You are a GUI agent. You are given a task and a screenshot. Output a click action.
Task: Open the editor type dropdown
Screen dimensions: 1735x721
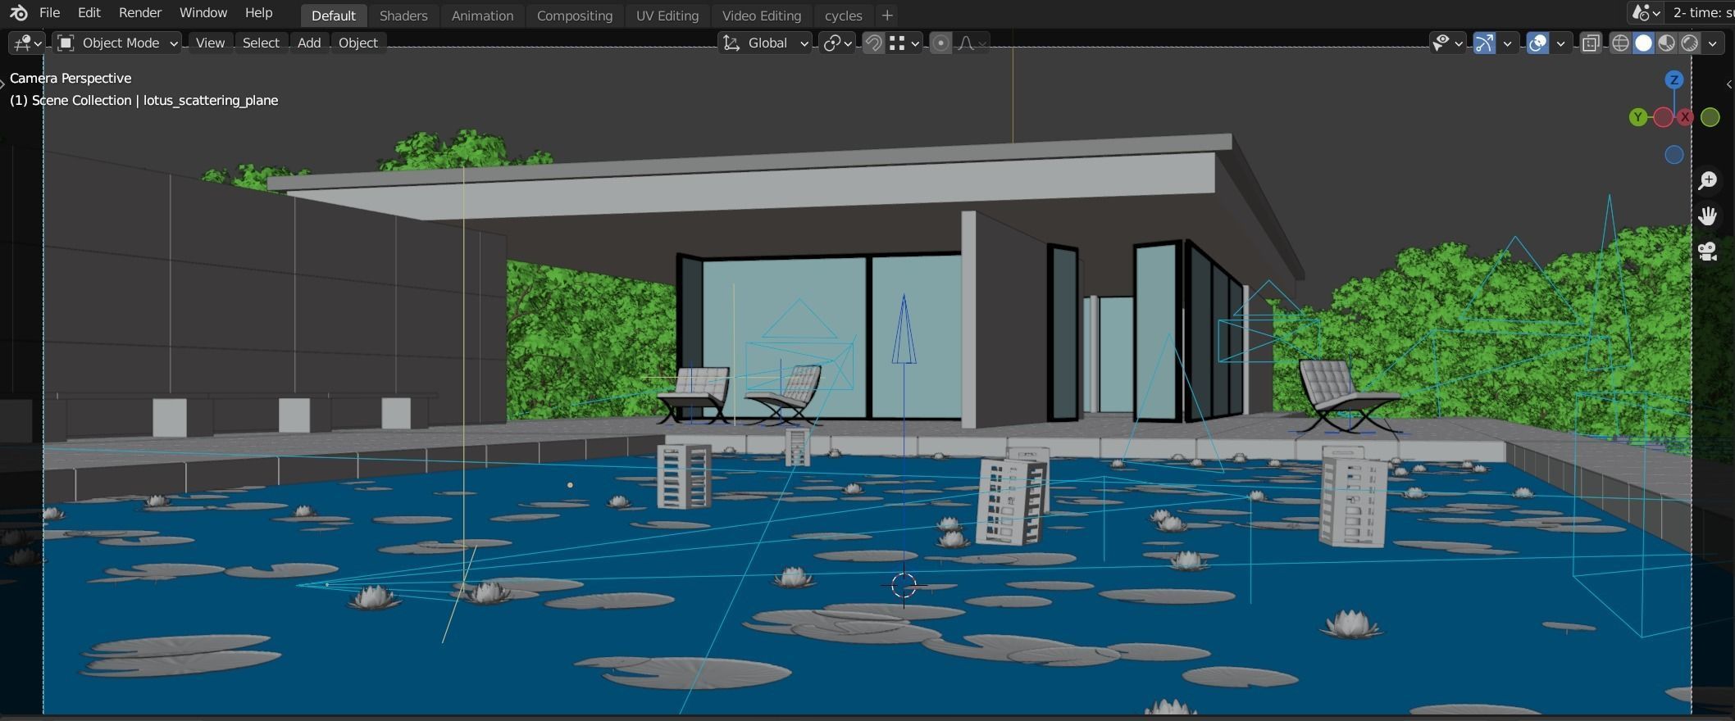(x=27, y=43)
